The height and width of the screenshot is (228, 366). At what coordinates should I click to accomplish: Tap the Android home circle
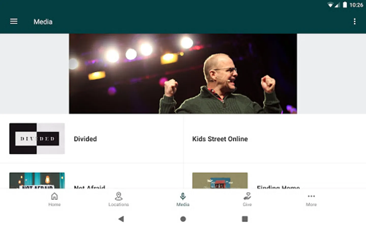coord(183,219)
